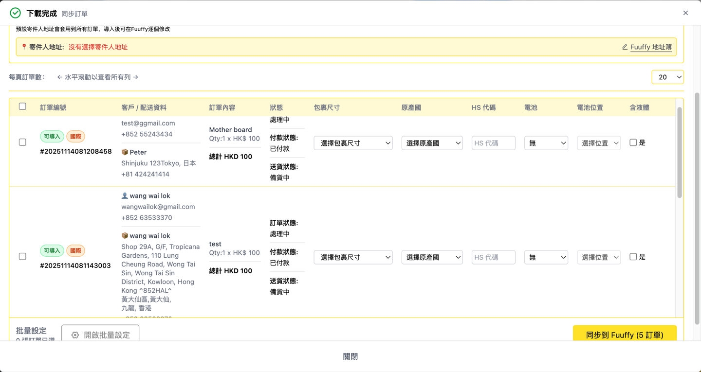Click the 國際 badge on order #20251114081208458
The width and height of the screenshot is (701, 372).
tap(75, 137)
